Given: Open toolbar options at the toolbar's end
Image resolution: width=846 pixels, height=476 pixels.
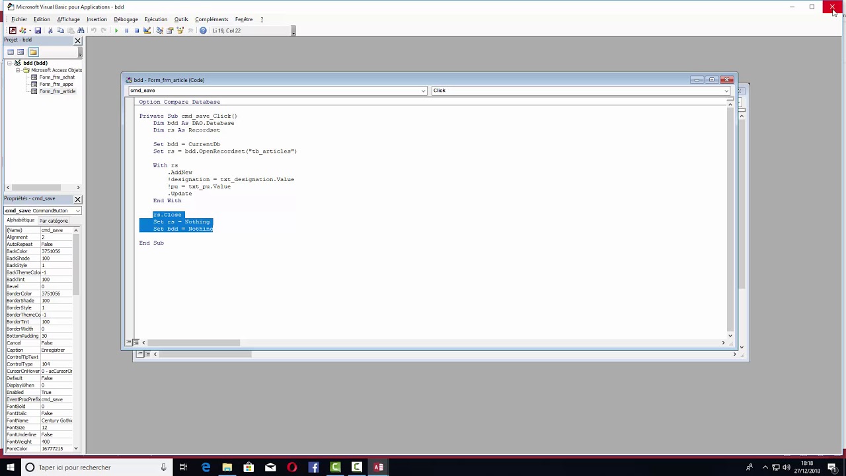Looking at the screenshot, I should point(293,30).
